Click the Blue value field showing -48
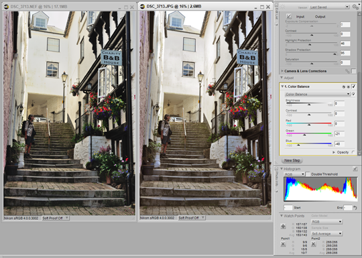The width and height of the screenshot is (362, 258). pyautogui.click(x=339, y=144)
